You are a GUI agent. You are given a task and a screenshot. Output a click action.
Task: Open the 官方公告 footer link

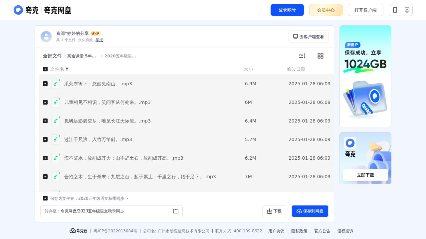[322, 231]
